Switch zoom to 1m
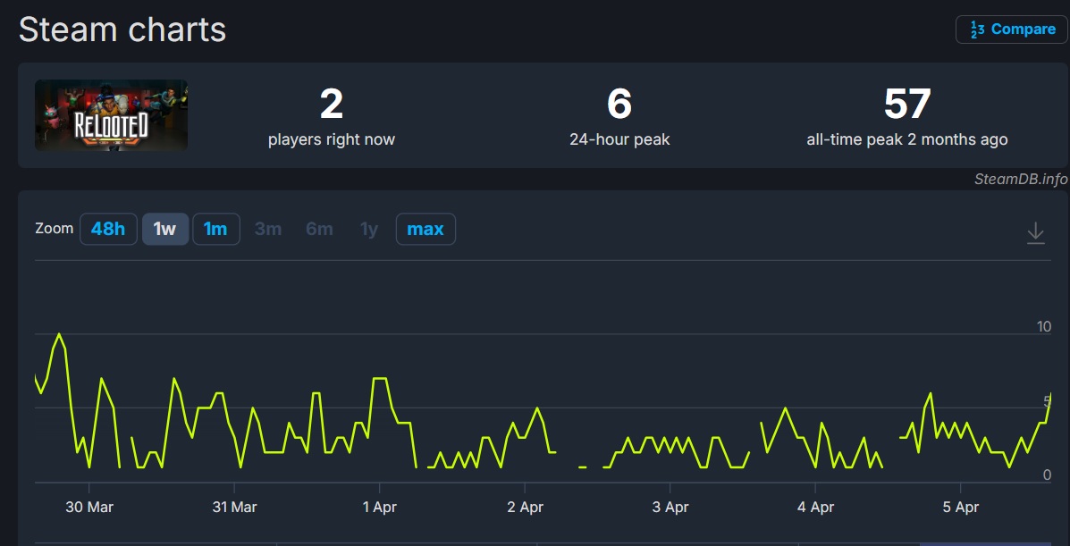The image size is (1070, 546). pyautogui.click(x=215, y=230)
